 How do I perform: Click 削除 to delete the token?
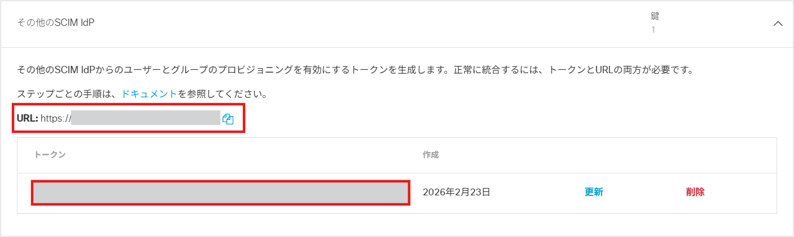pos(695,192)
